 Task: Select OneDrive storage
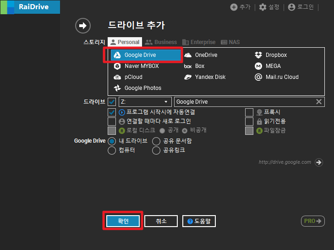[x=201, y=55]
